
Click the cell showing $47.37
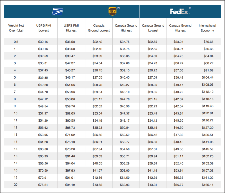[125, 113]
